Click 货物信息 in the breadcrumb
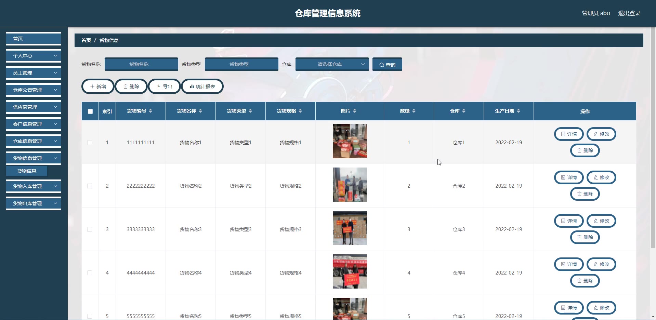 (x=109, y=40)
